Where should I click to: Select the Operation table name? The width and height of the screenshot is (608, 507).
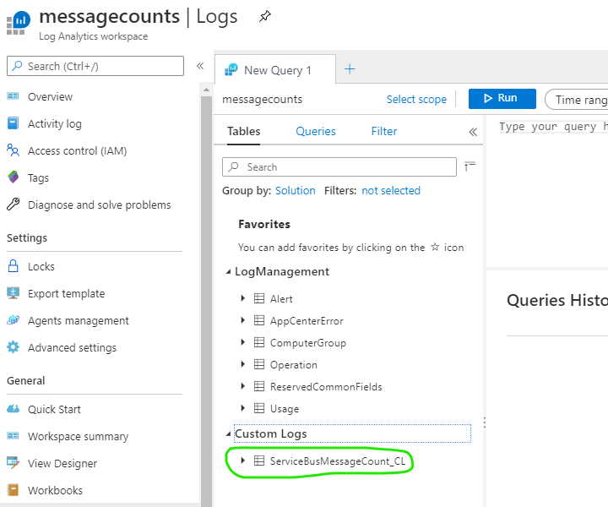(294, 365)
